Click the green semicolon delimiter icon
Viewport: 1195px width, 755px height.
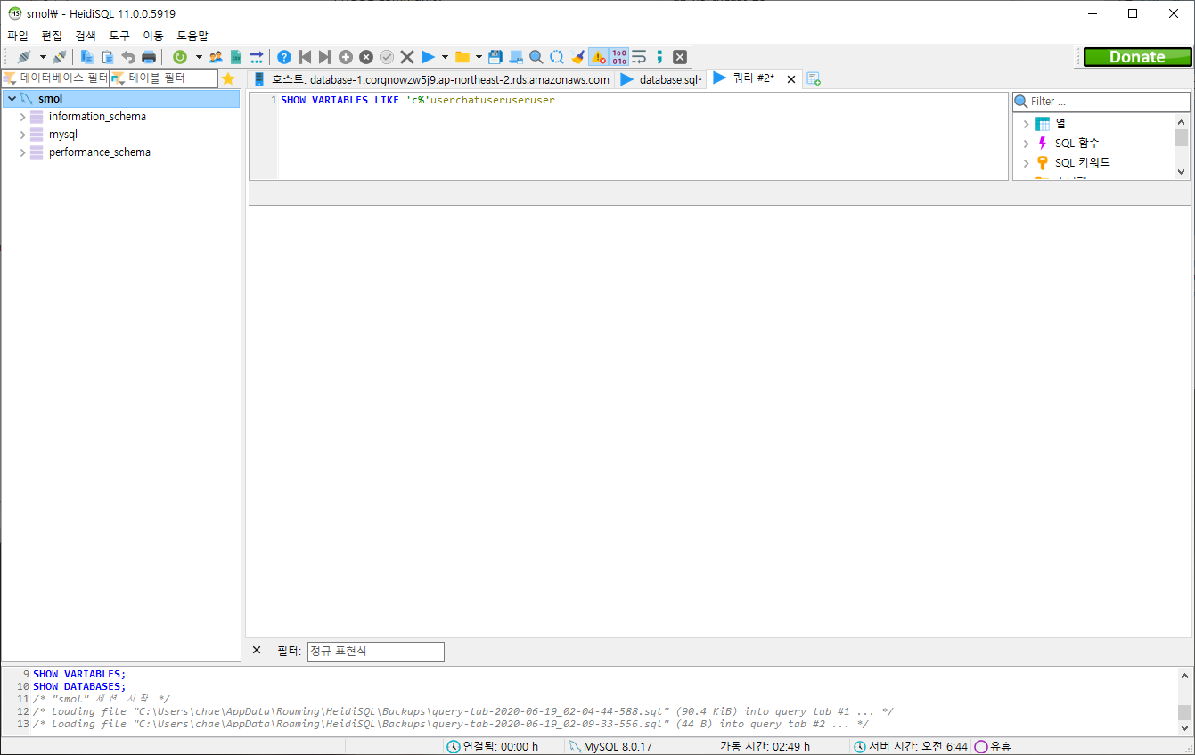[659, 57]
